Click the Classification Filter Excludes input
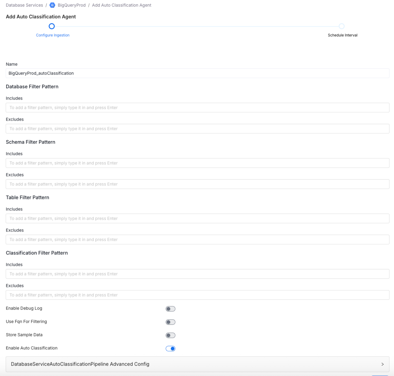394x376 pixels. 197,295
